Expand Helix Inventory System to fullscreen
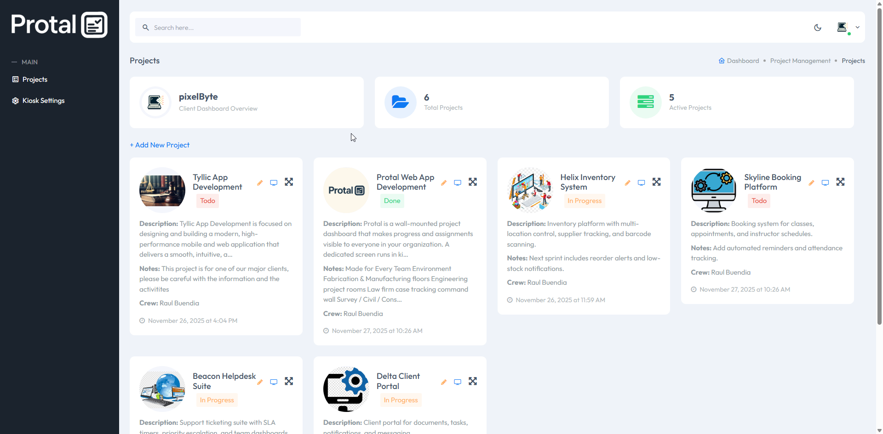This screenshot has height=434, width=883. 656,182
